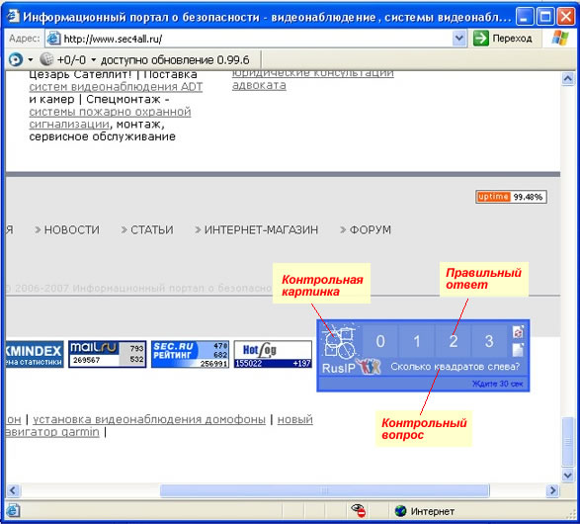Choose answer 3 in RusIP widget
Viewport: 580px width, 524px height.
tap(489, 341)
